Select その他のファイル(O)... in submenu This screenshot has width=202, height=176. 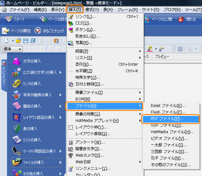click(171, 165)
